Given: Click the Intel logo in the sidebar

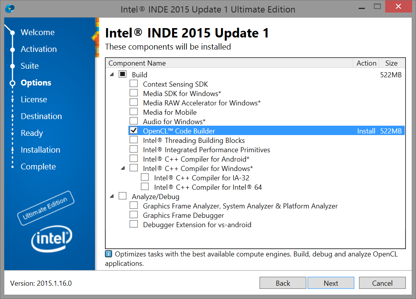Looking at the screenshot, I should click(52, 238).
